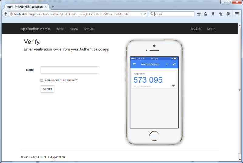The height and width of the screenshot is (163, 243).
Task: Click the site identity globe icon in address bar
Action: coord(11,14)
